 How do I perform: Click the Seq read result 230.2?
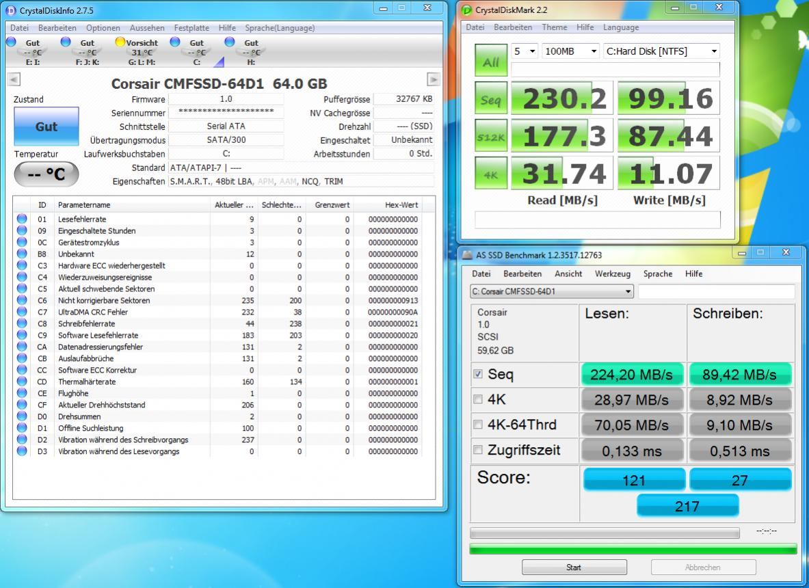point(562,98)
